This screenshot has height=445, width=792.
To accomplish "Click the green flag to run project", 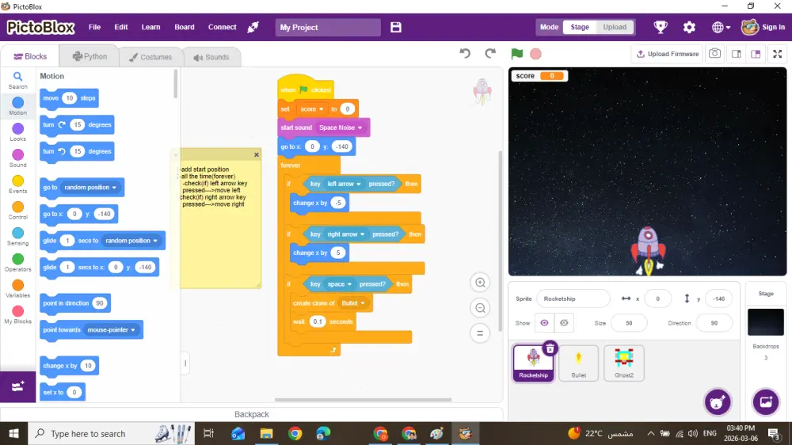I will coord(516,54).
